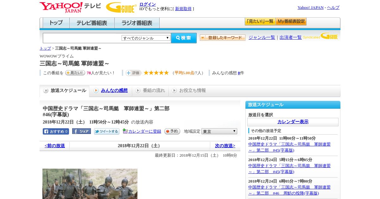Open the テレビ番組表 navigation tab
This screenshot has height=199, width=380.
[92, 23]
